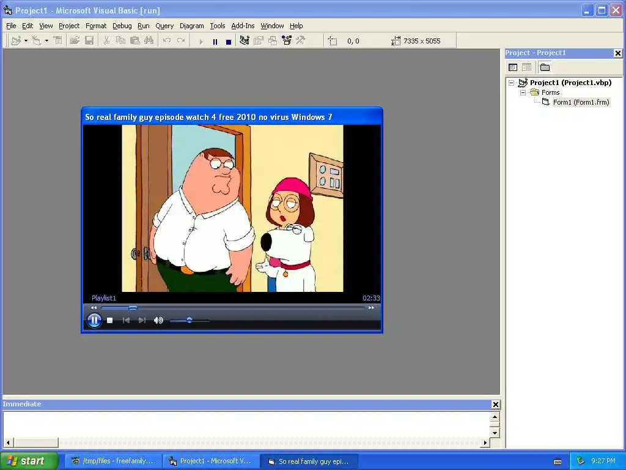Image resolution: width=626 pixels, height=470 pixels.
Task: Open the Add-Ins menu
Action: [x=243, y=26]
